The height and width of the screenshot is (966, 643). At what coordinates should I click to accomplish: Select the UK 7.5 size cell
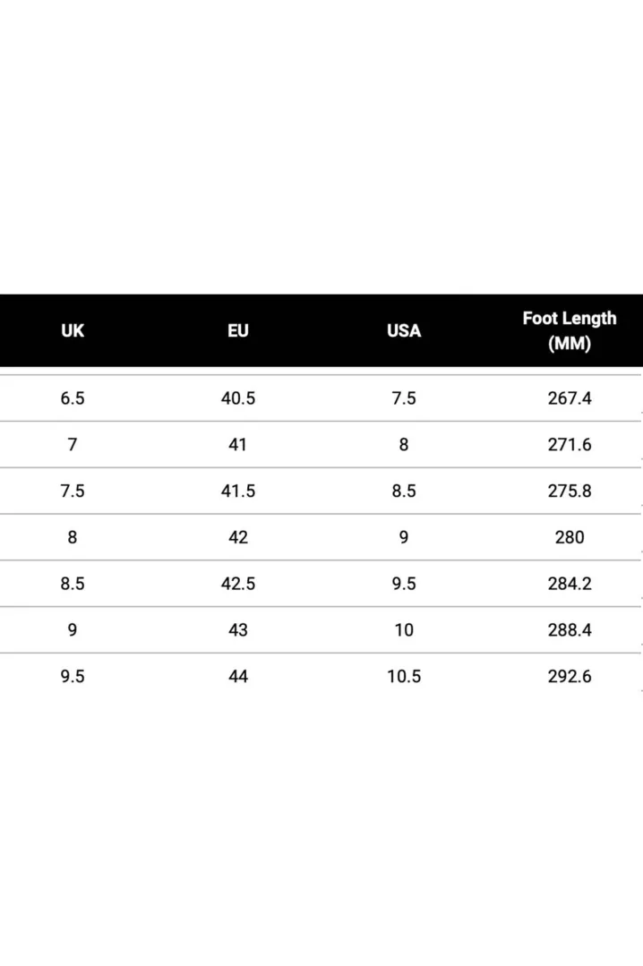[x=73, y=491]
